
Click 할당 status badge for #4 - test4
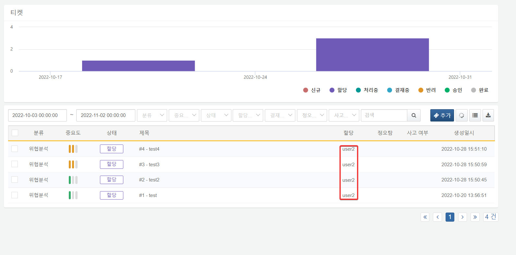point(112,149)
